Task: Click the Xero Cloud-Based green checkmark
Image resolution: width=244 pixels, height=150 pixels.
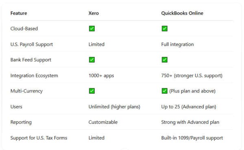Action: [x=92, y=28]
